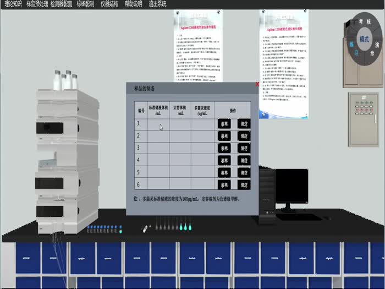Click the syringe on the lab bench

[x=145, y=227]
